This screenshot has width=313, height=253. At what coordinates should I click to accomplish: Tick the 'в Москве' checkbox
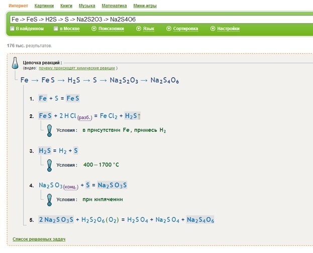[x=56, y=29]
